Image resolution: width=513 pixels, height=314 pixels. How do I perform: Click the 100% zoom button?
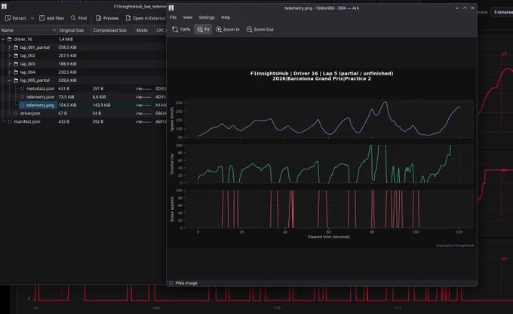tap(181, 29)
